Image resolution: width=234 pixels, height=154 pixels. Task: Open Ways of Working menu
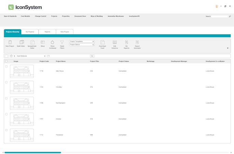coord(97,16)
